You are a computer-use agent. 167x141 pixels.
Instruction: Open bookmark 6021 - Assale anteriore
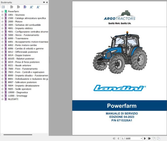pos(19,65)
